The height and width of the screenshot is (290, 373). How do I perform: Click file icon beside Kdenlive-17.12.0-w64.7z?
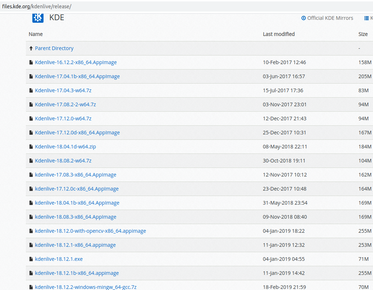[31, 119]
